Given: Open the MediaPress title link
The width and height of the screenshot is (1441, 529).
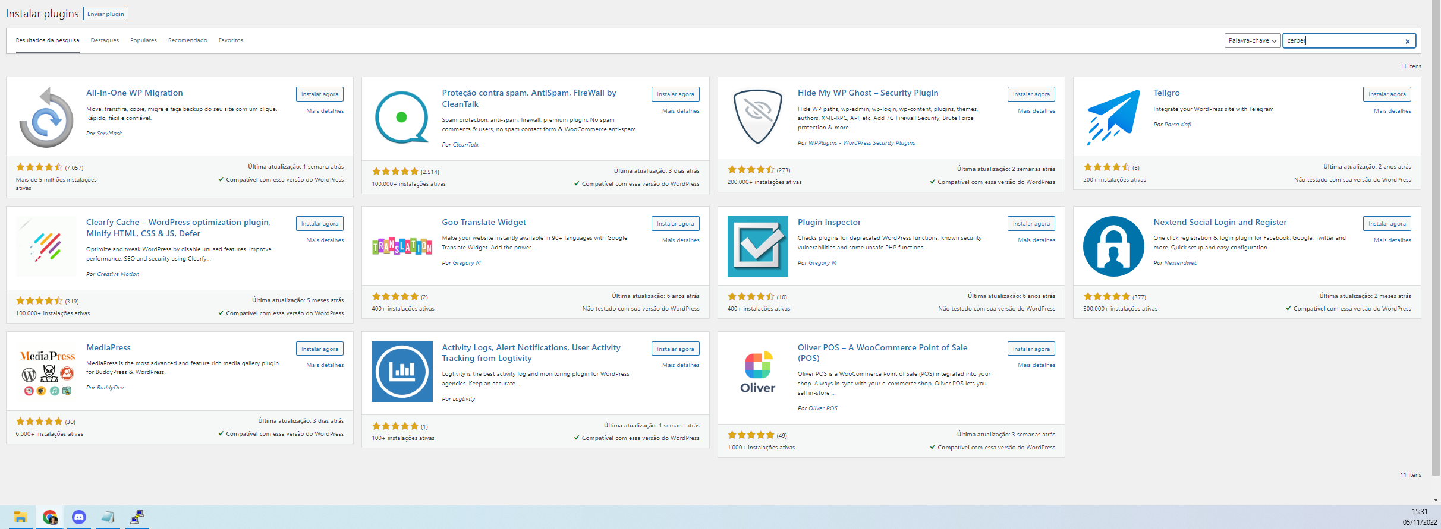Looking at the screenshot, I should click(108, 347).
